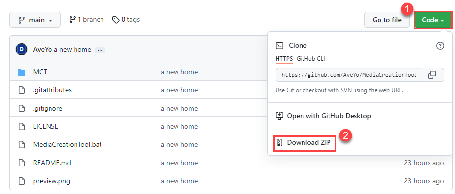Image resolution: width=455 pixels, height=194 pixels.
Task: Open the README.md file link
Action: (52, 163)
